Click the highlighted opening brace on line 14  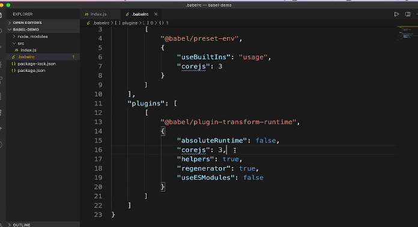163,131
